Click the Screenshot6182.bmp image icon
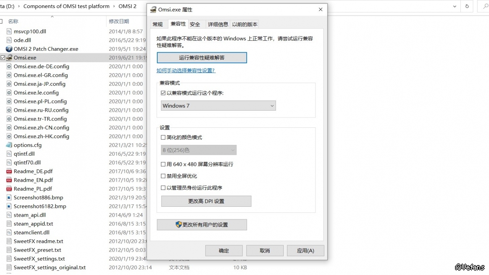The width and height of the screenshot is (489, 275). tap(9, 206)
